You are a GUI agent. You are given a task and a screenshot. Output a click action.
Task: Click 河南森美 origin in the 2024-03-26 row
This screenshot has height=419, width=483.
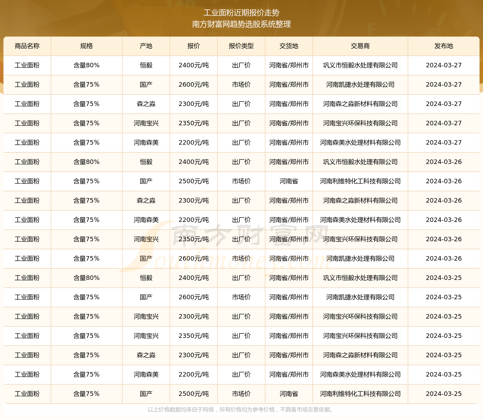click(x=146, y=220)
